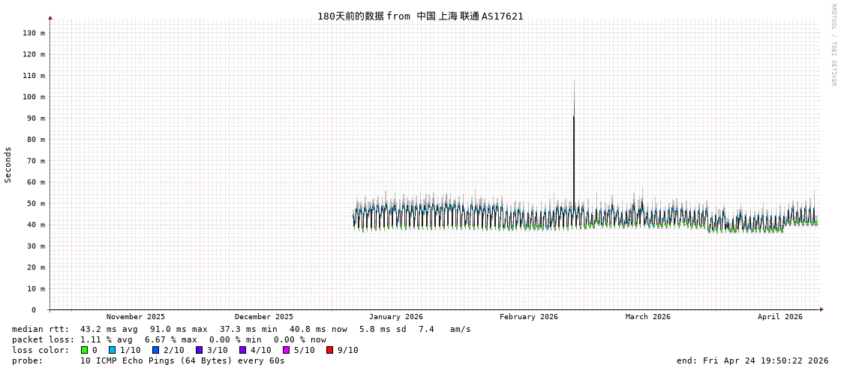Select the red 9/10 loss swatch

click(329, 350)
